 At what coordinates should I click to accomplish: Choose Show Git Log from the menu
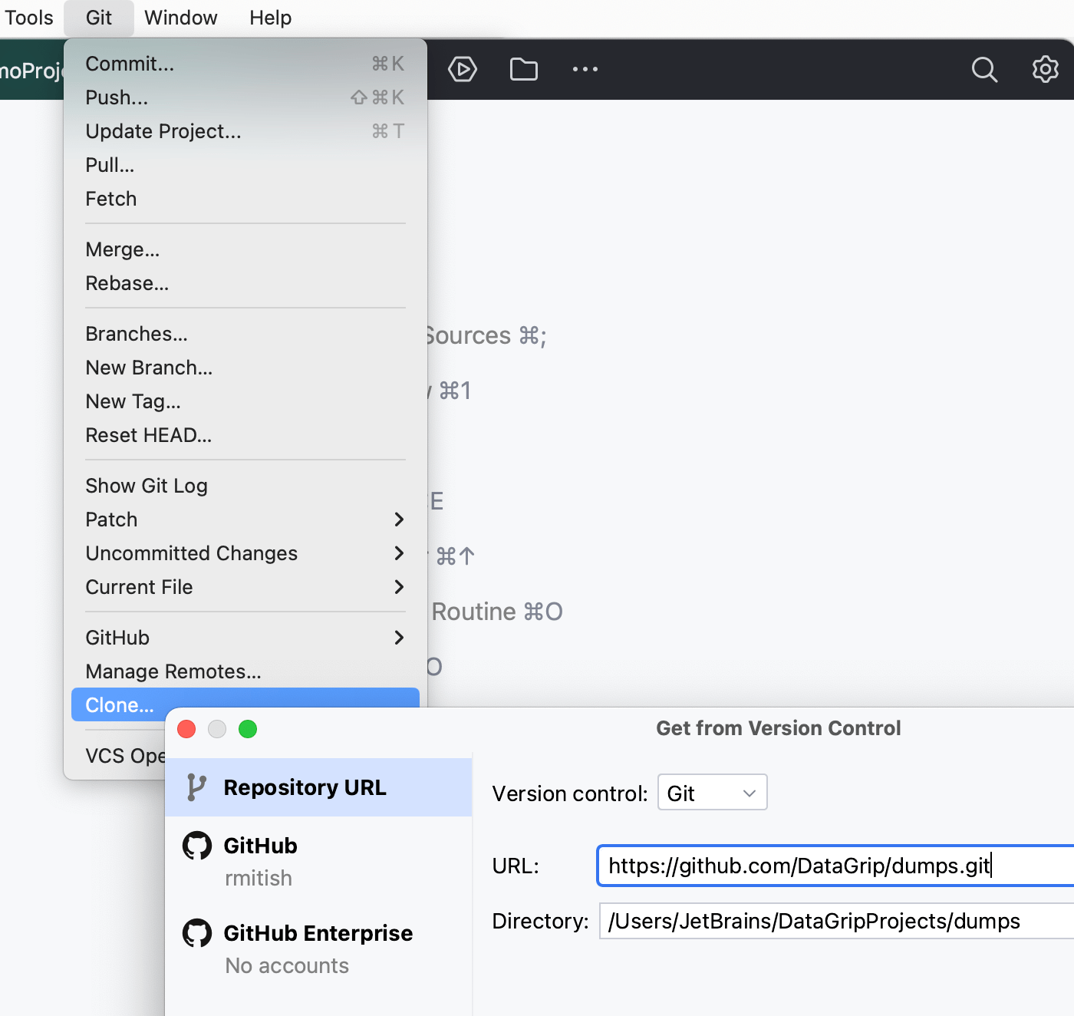tap(146, 485)
